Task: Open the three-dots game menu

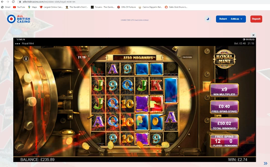Action: tap(18, 44)
